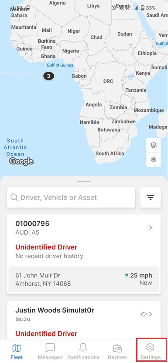Expand Justin Woods Simulat0r chevron
Image resolution: width=168 pixels, height=363 pixels.
(x=151, y=314)
